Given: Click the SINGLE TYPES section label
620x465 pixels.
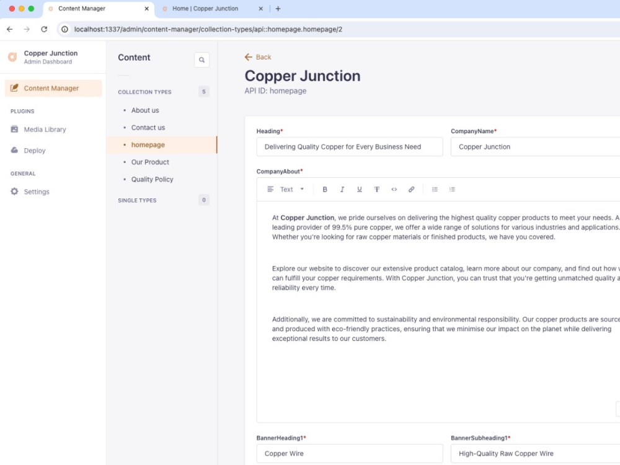Looking at the screenshot, I should coord(137,200).
